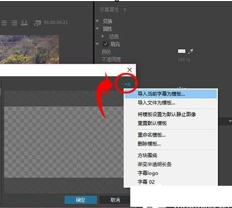Screen dimensions: 232x208
Task: Choose 导入当前字幕为模板... menu entry
Action: tap(171, 94)
